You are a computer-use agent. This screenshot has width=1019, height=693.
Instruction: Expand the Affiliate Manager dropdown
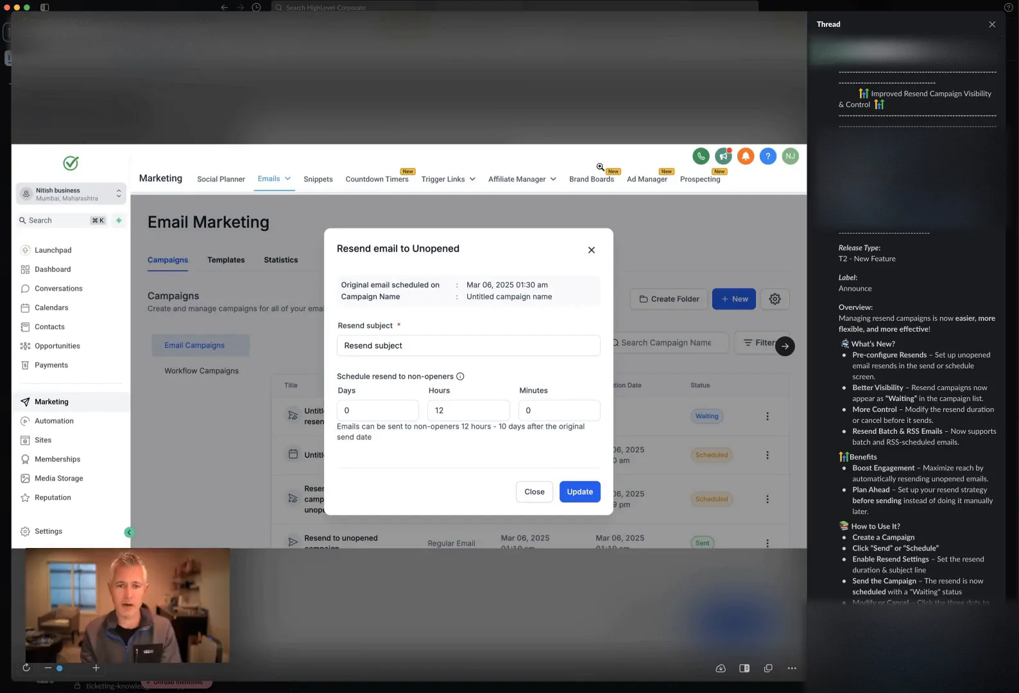[553, 180]
